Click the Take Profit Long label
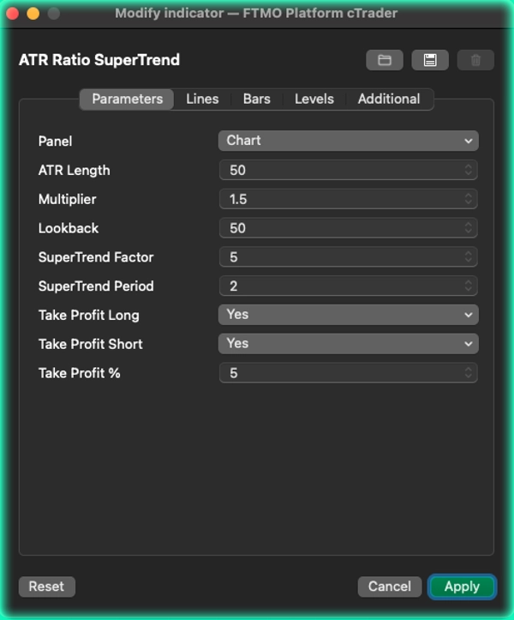 click(x=89, y=315)
